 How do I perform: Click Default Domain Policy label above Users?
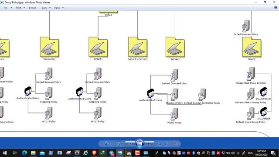(246, 34)
